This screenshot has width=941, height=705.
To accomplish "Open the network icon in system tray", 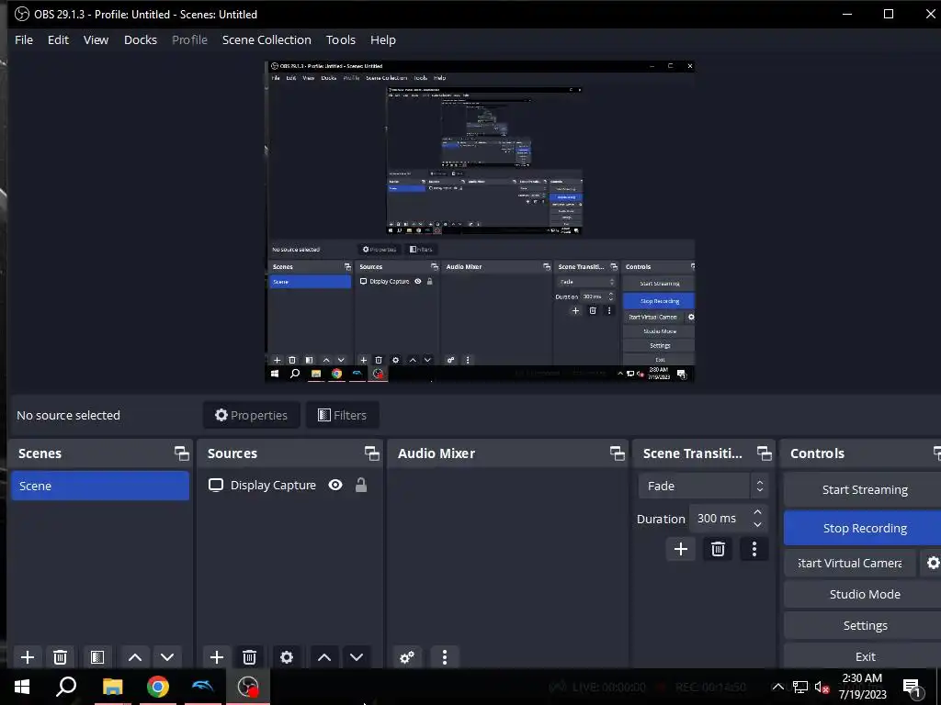I will click(800, 687).
